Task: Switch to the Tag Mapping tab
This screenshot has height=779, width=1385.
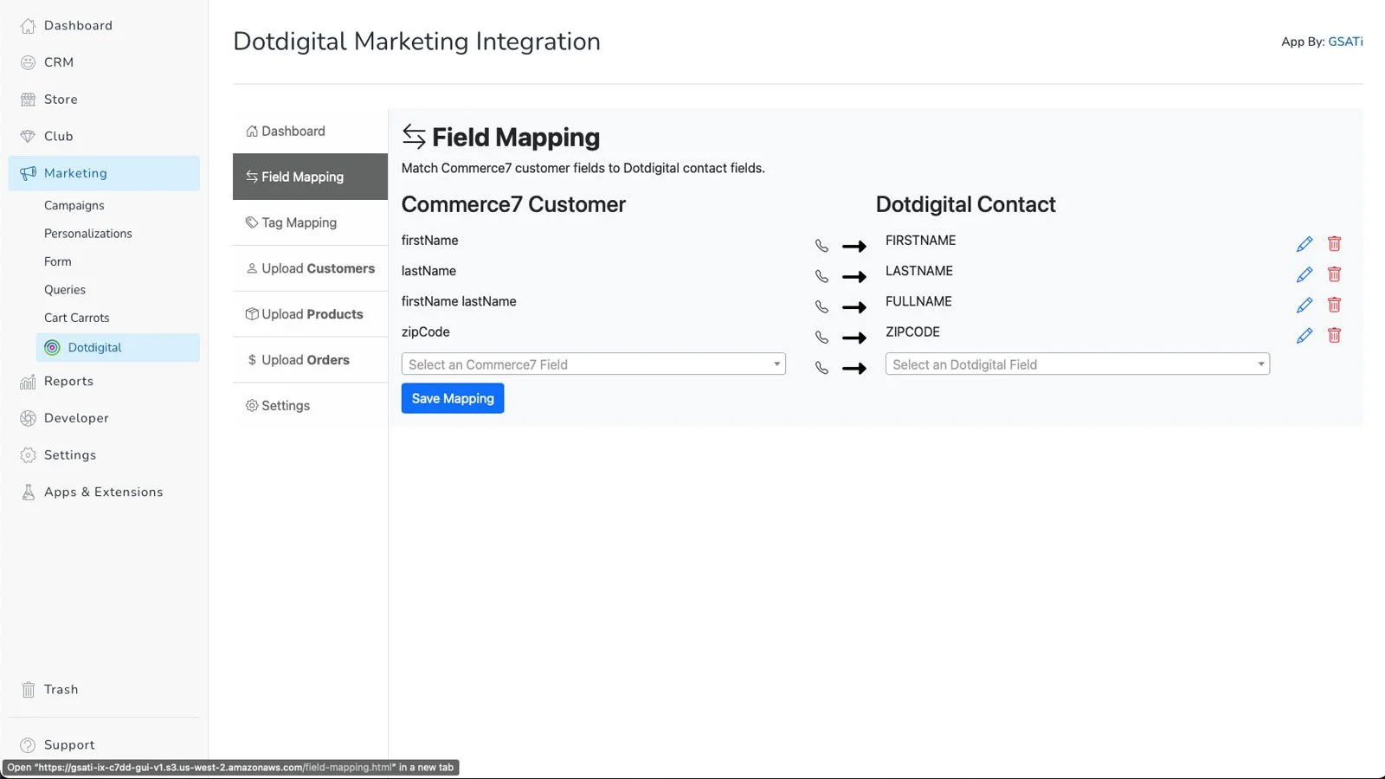Action: (x=310, y=222)
